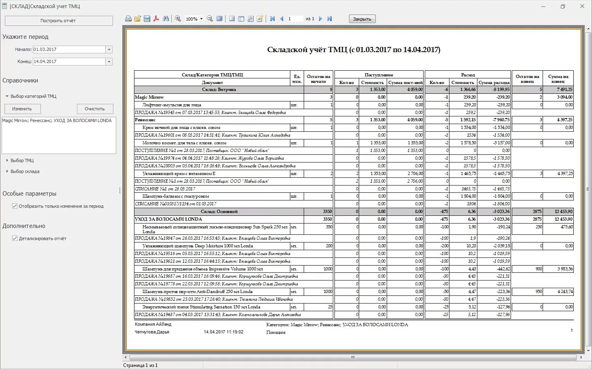
Task: Open the Find tool (binoculars icon)
Action: pos(166,19)
